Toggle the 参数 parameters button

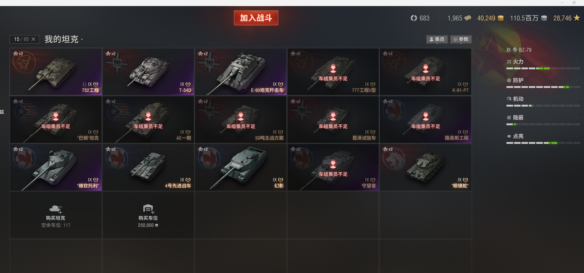click(x=461, y=39)
